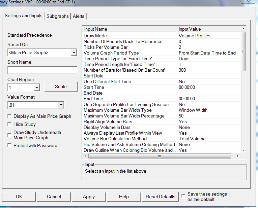Select the 'Start Date' input row
Image resolution: width=258 pixels, height=208 pixels.
click(162, 76)
